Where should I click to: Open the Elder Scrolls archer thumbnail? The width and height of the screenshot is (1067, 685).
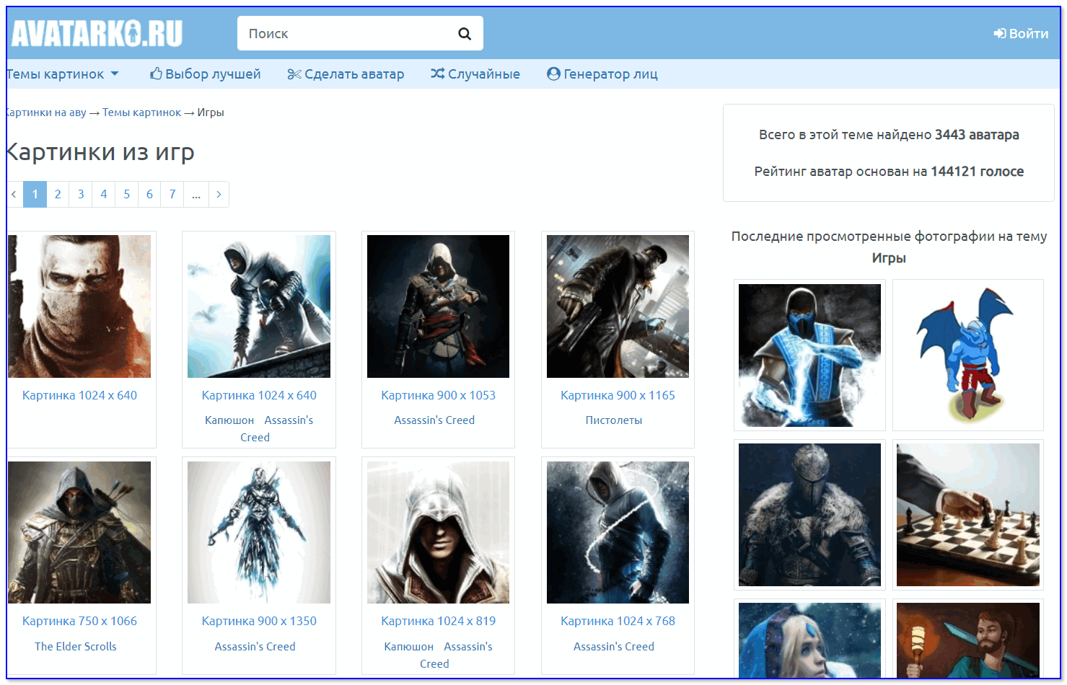tap(79, 532)
